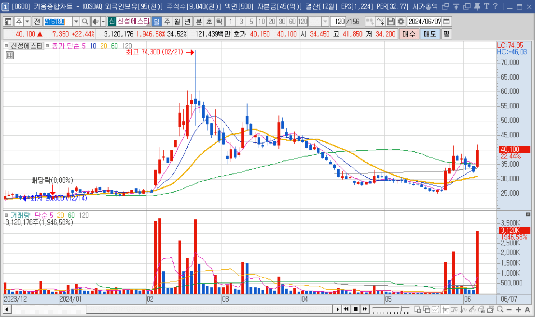
Task: Click the magnifier zoom tool in bottom toolbar
Action: pos(500,309)
